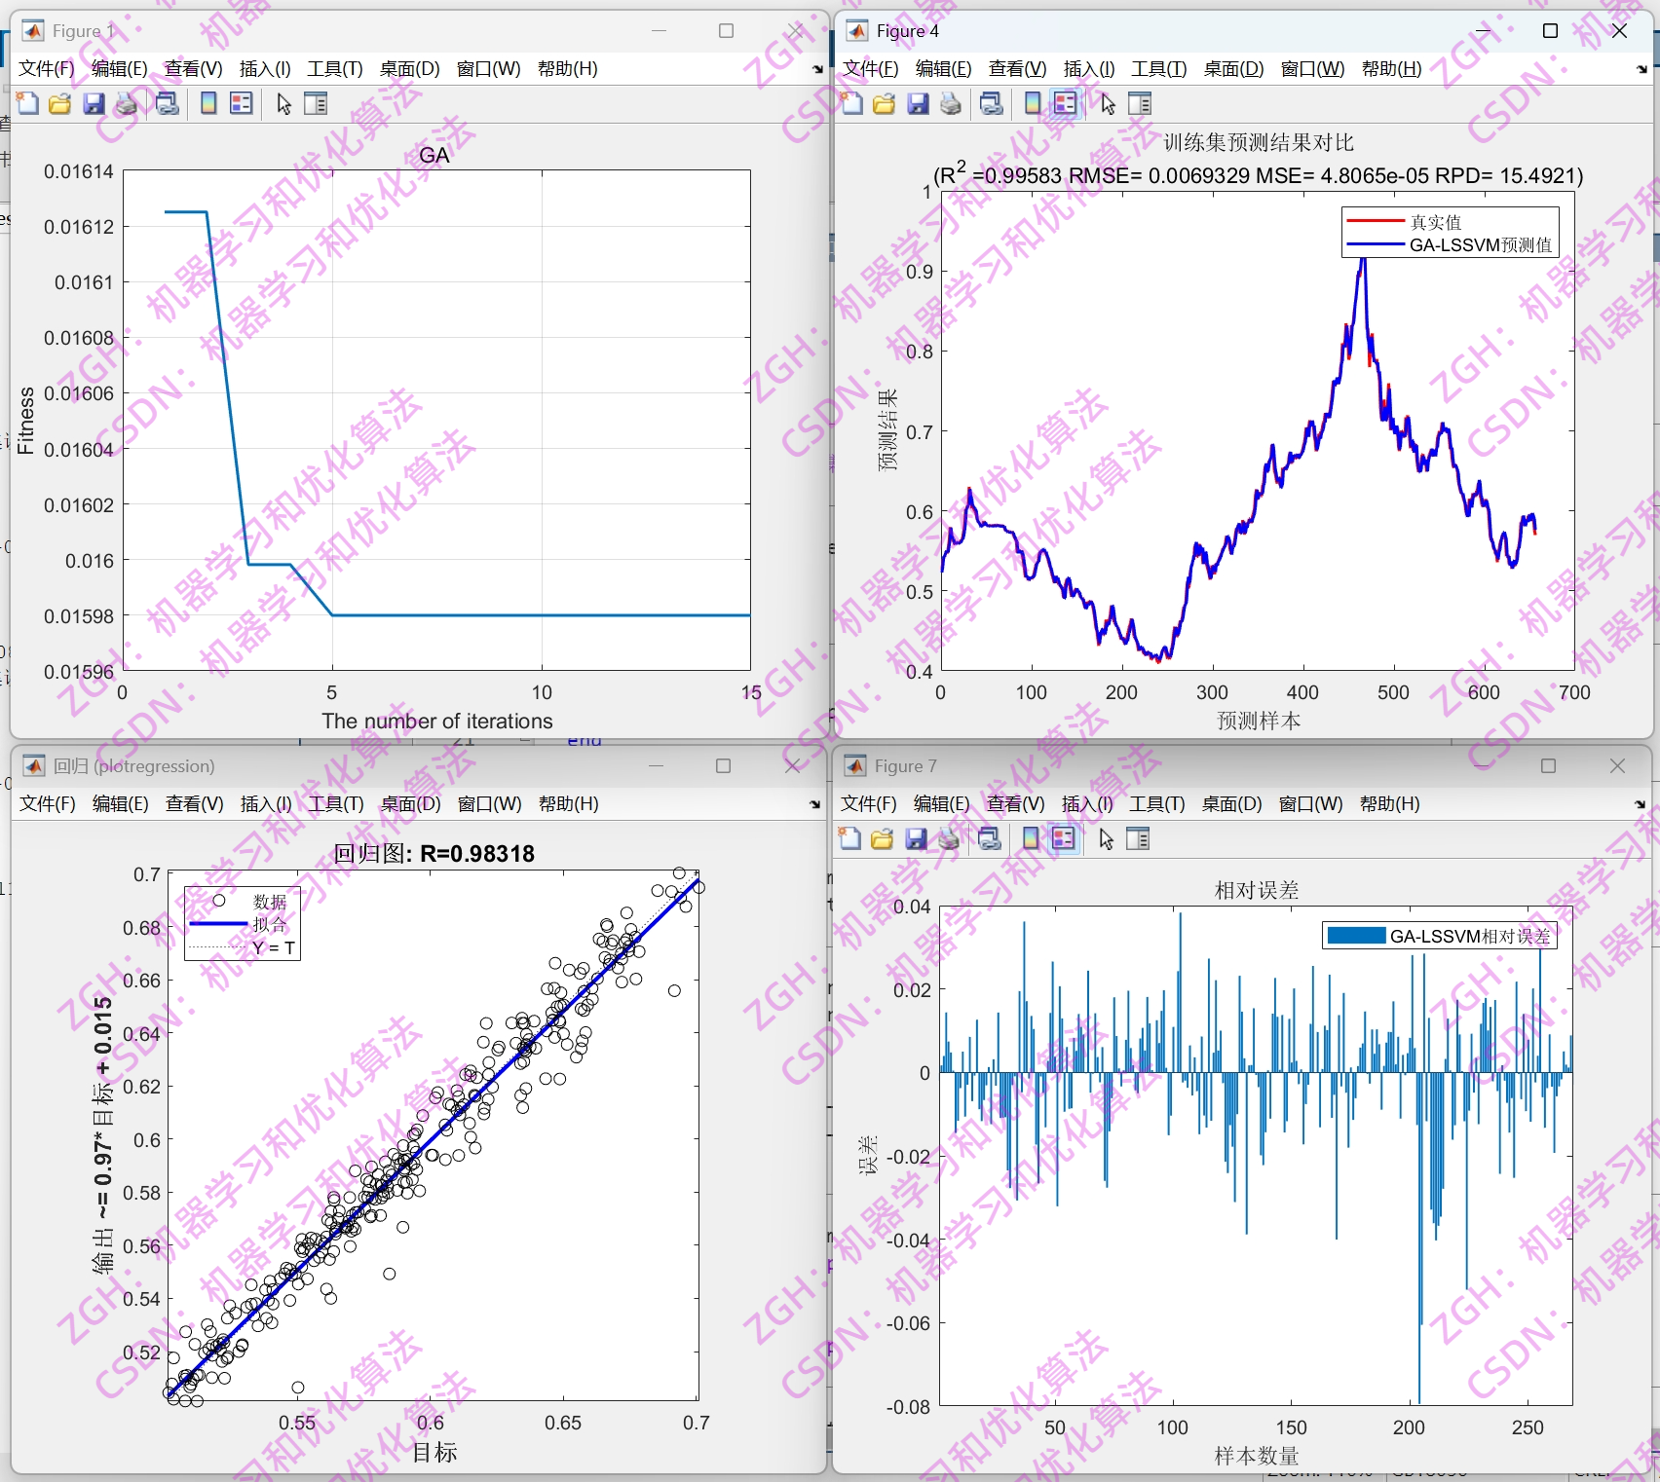The image size is (1660, 1482).
Task: Open a saved figure from Figure 7 toolbar
Action: click(x=881, y=838)
